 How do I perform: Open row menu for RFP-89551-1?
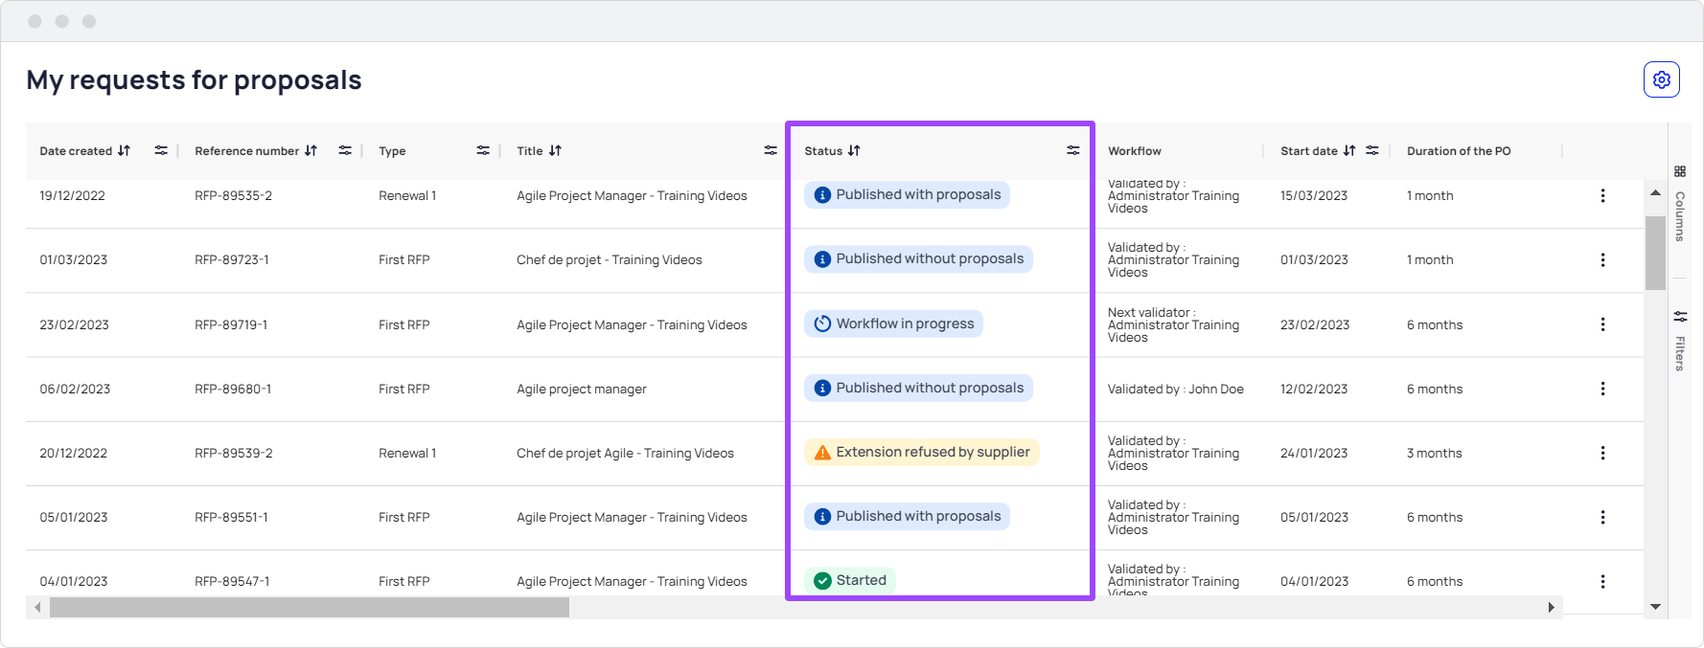pos(1602,517)
